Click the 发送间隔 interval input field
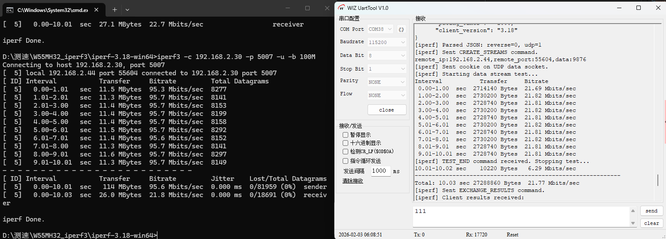 (380, 171)
